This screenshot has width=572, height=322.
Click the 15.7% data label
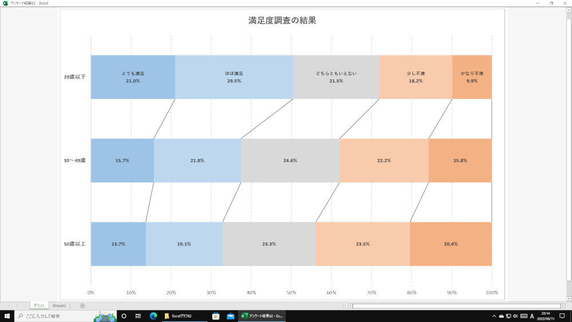pos(122,161)
